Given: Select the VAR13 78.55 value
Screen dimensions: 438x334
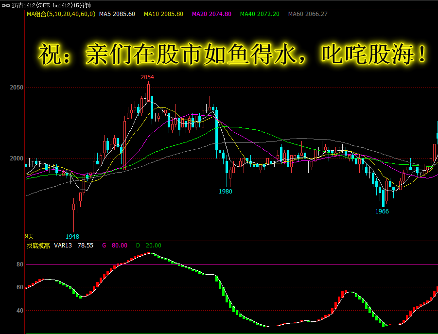Looking at the screenshot, I should click(x=74, y=246).
